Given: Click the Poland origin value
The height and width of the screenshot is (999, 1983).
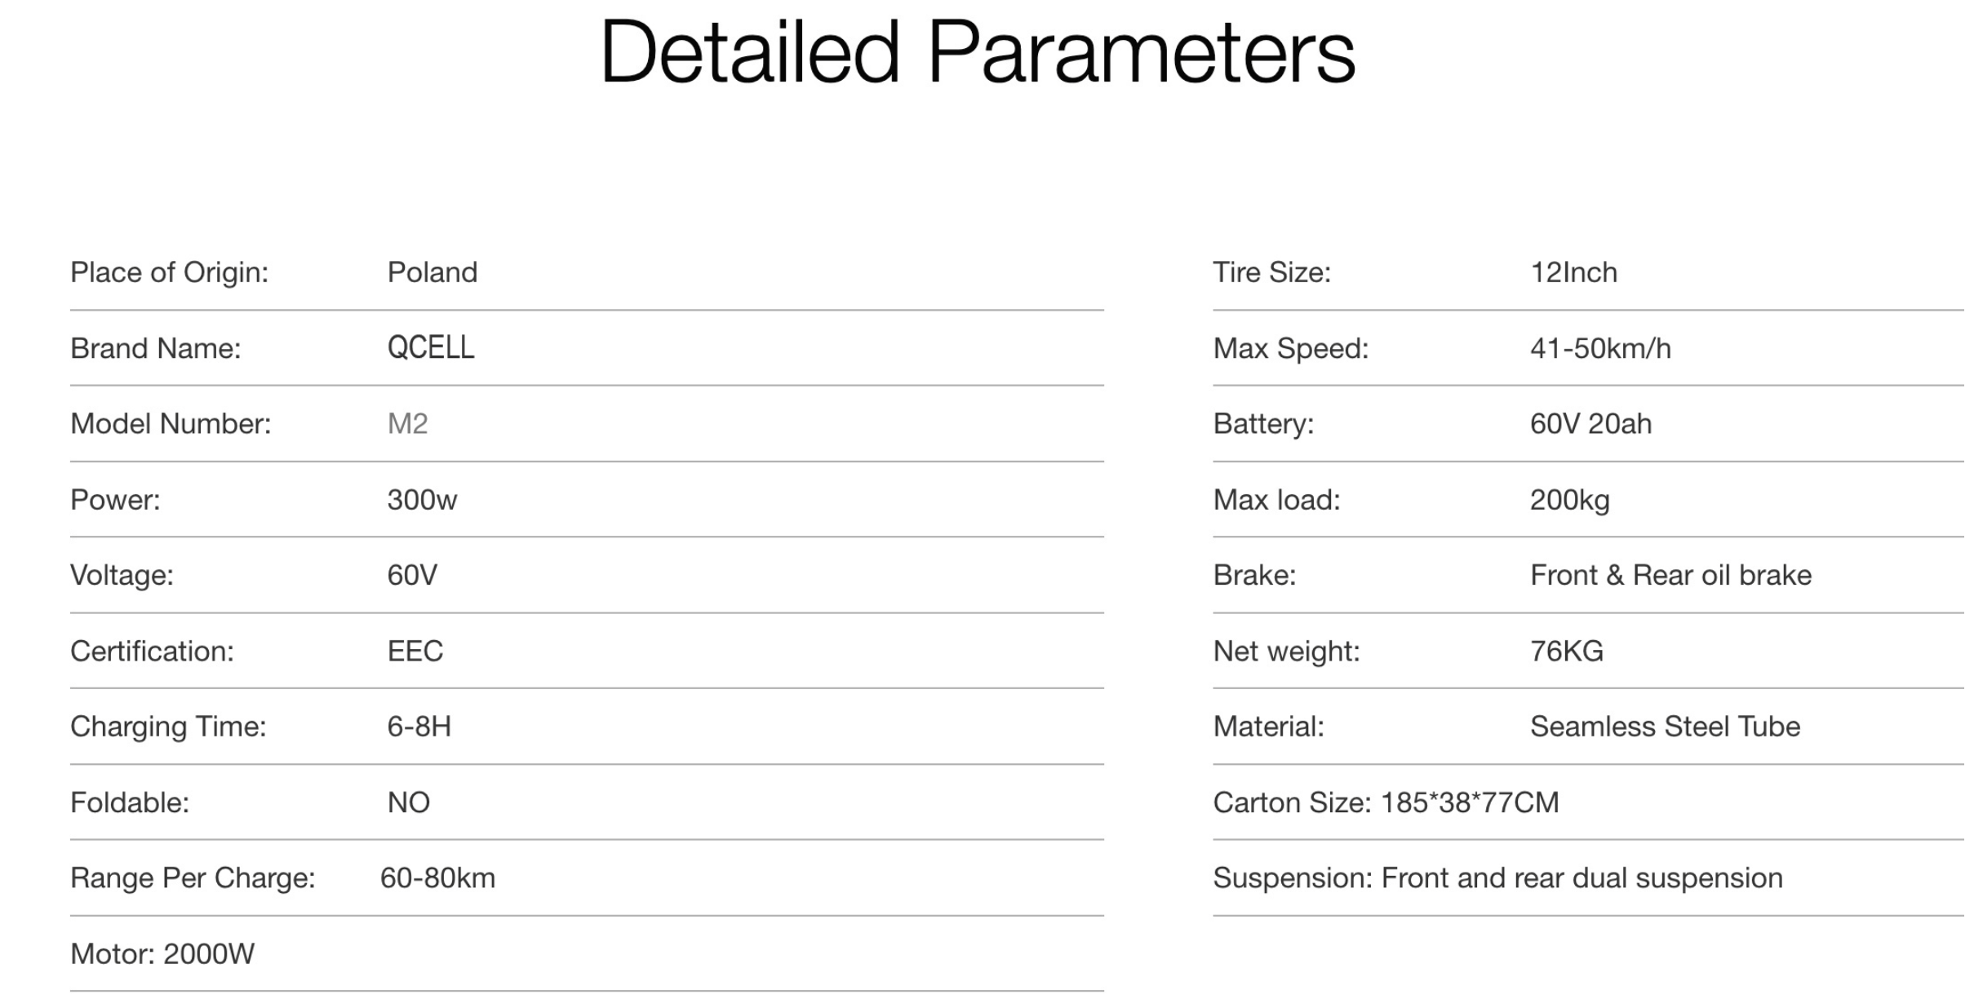Looking at the screenshot, I should click(x=432, y=272).
